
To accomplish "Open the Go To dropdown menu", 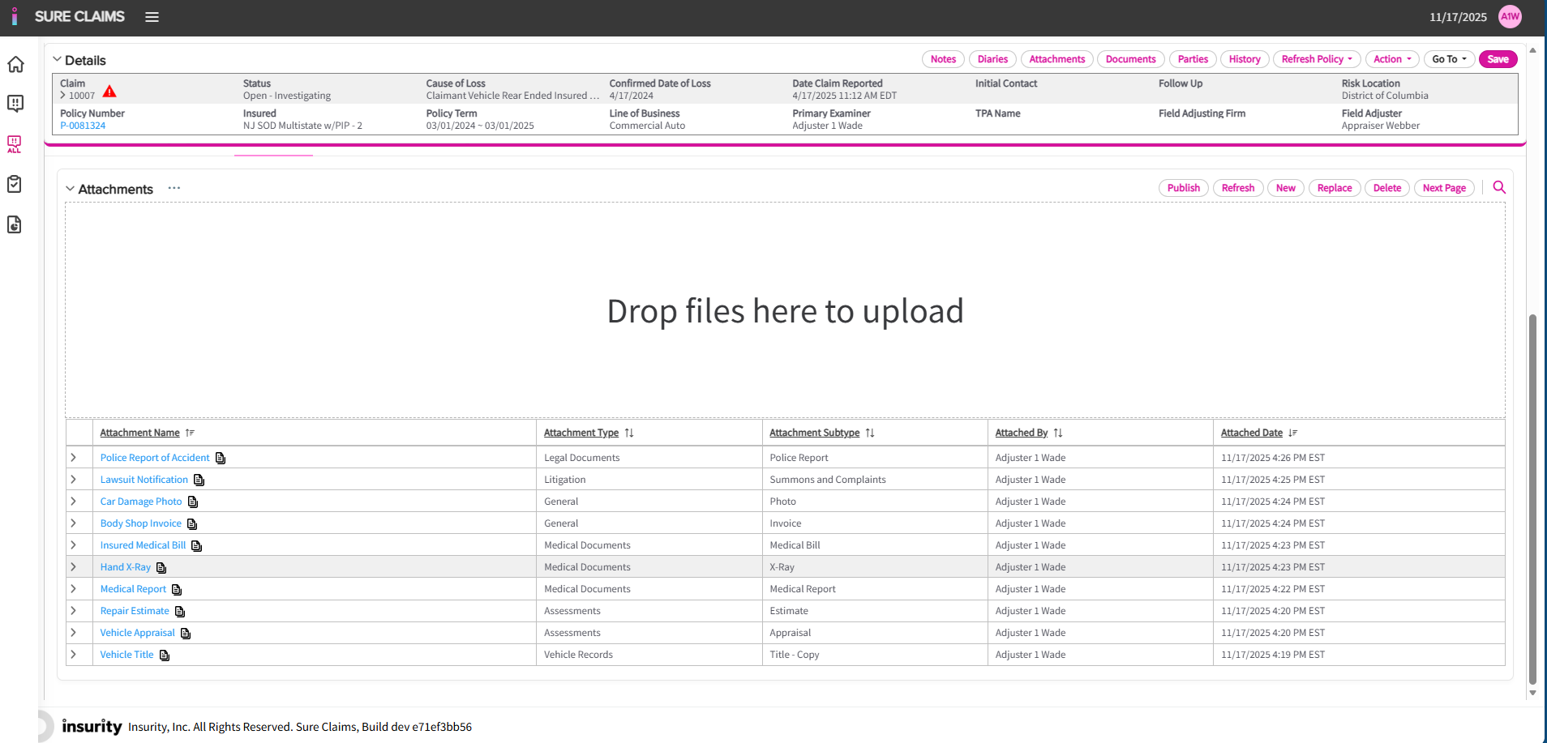I will coord(1448,59).
